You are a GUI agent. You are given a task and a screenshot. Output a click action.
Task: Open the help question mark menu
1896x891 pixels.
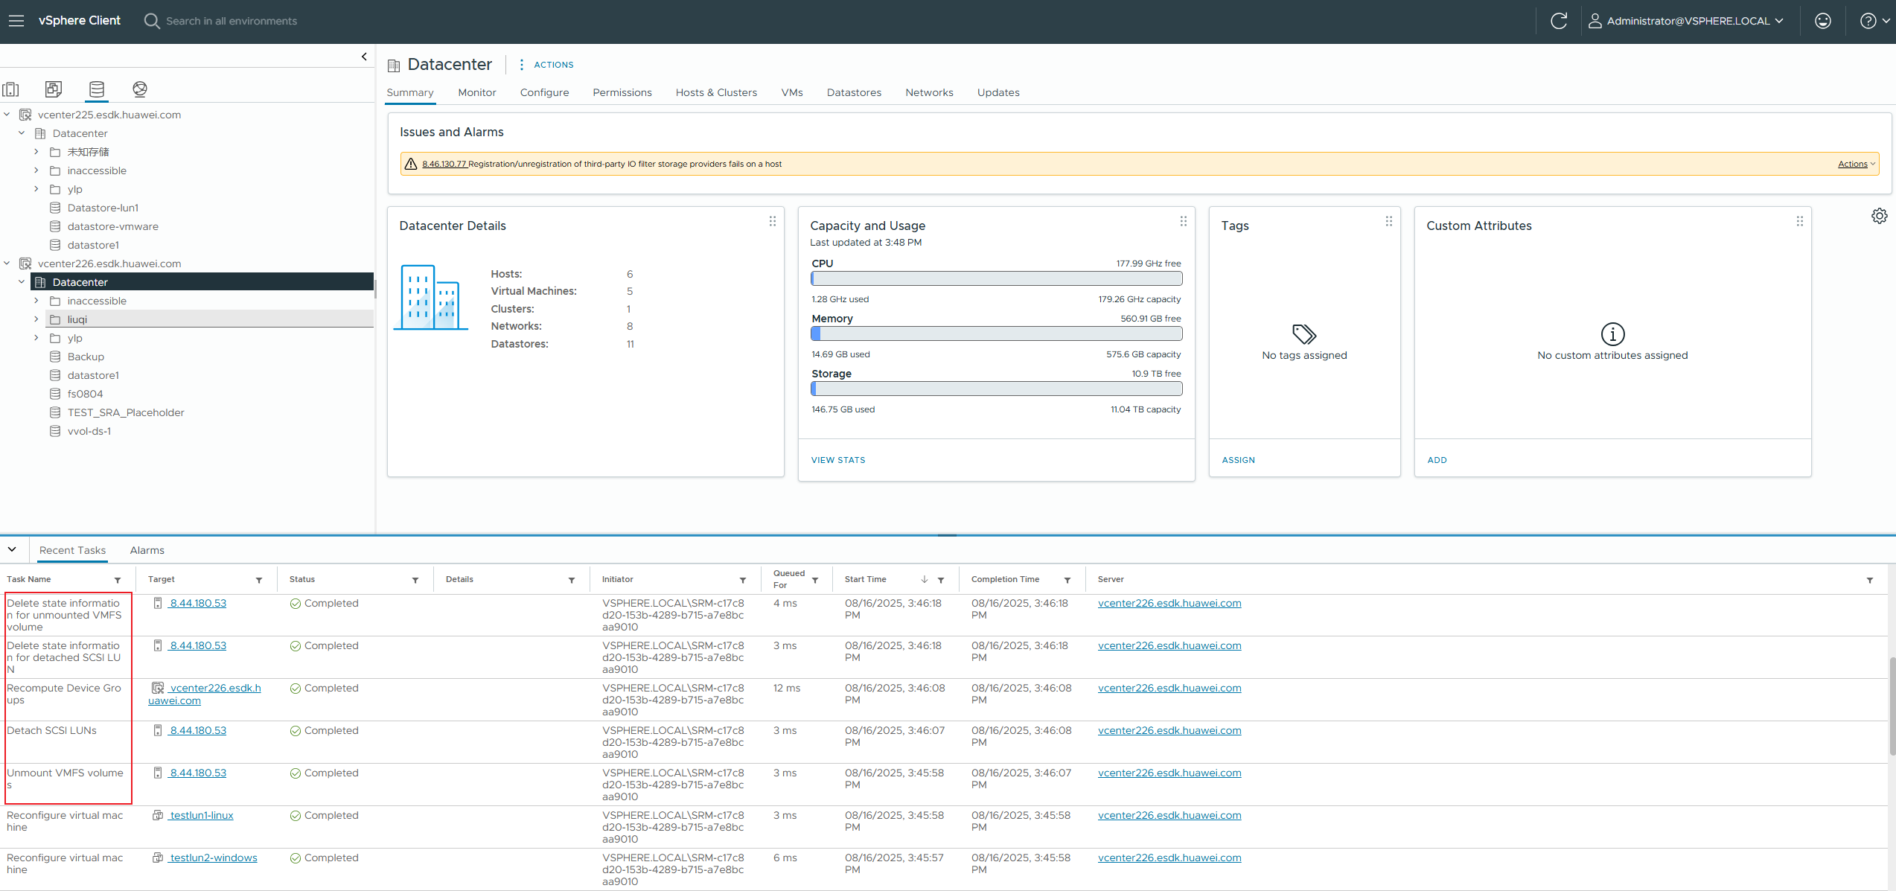1874,21
